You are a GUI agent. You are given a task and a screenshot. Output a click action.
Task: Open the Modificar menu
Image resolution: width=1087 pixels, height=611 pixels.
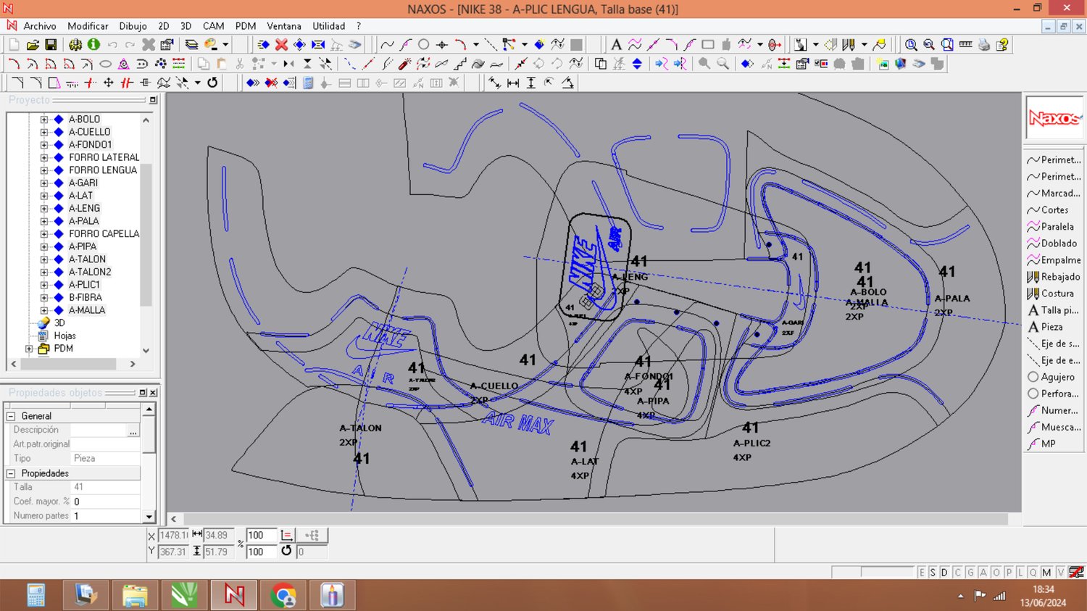pyautogui.click(x=88, y=26)
